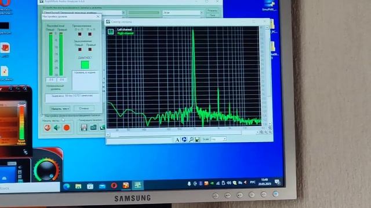Viewport: 371px width, 208px height.
Task: Open the audio device dropdown in RightMark window
Action: point(84,13)
